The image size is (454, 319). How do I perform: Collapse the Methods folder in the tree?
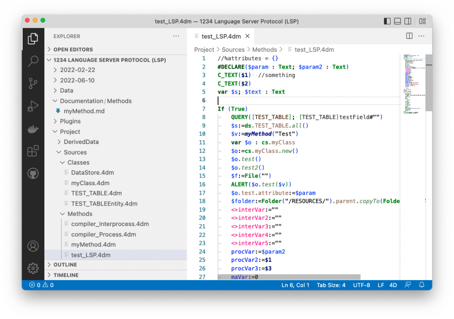pyautogui.click(x=116, y=214)
